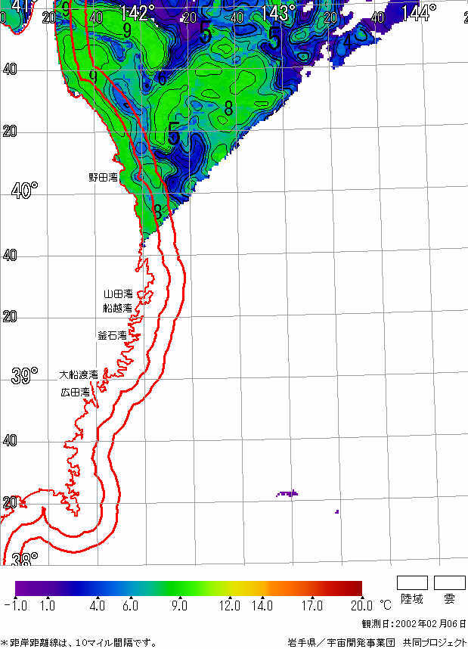Click the 釜石湾 bay label
Image resolution: width=468 pixels, height=649 pixels.
[112, 335]
